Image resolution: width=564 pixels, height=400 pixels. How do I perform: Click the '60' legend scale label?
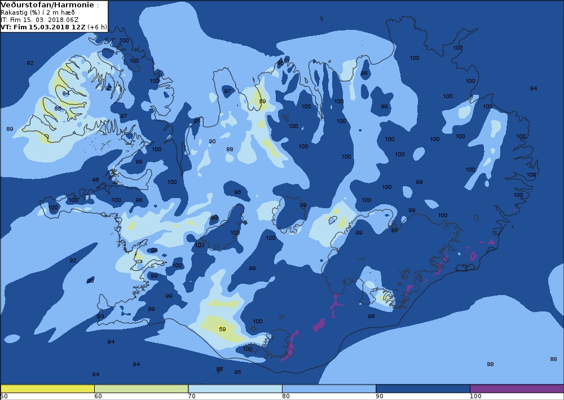[98, 397]
